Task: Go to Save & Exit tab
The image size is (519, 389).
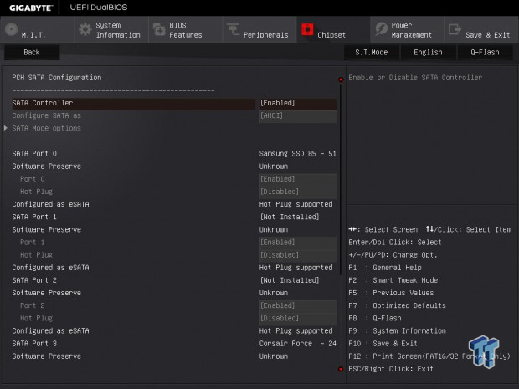Action: (481, 30)
